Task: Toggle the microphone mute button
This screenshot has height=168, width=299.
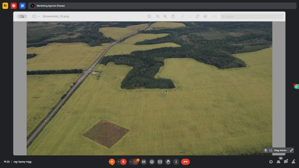Action: tap(123, 162)
